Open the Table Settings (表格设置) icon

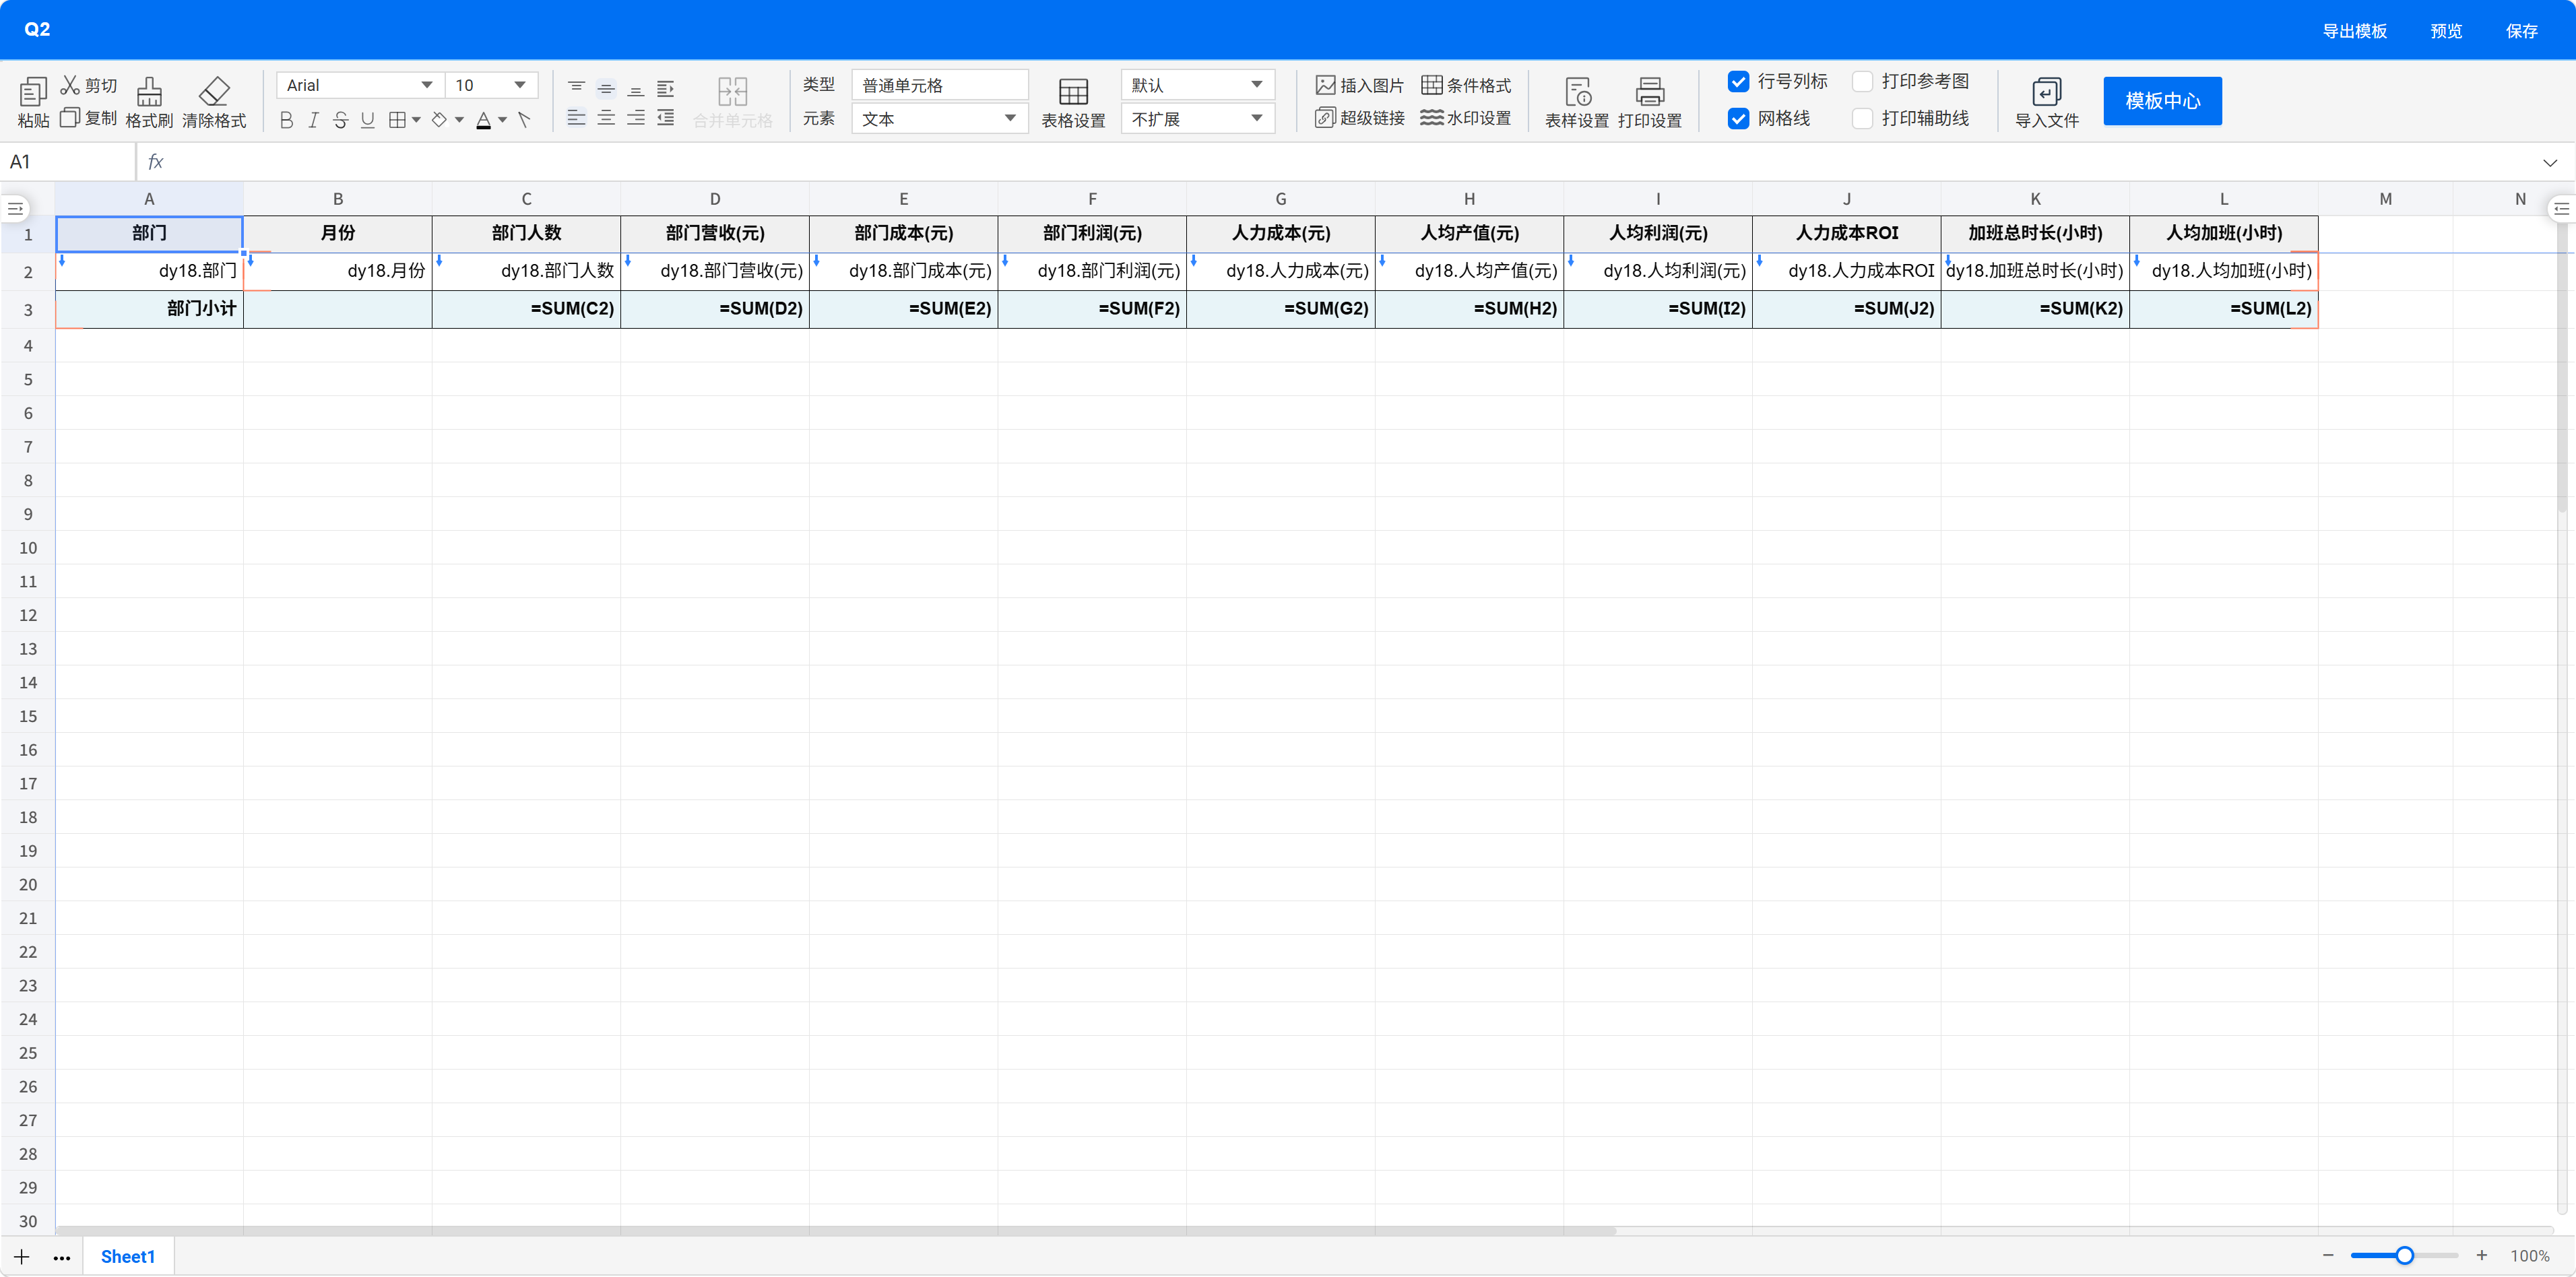[x=1073, y=91]
